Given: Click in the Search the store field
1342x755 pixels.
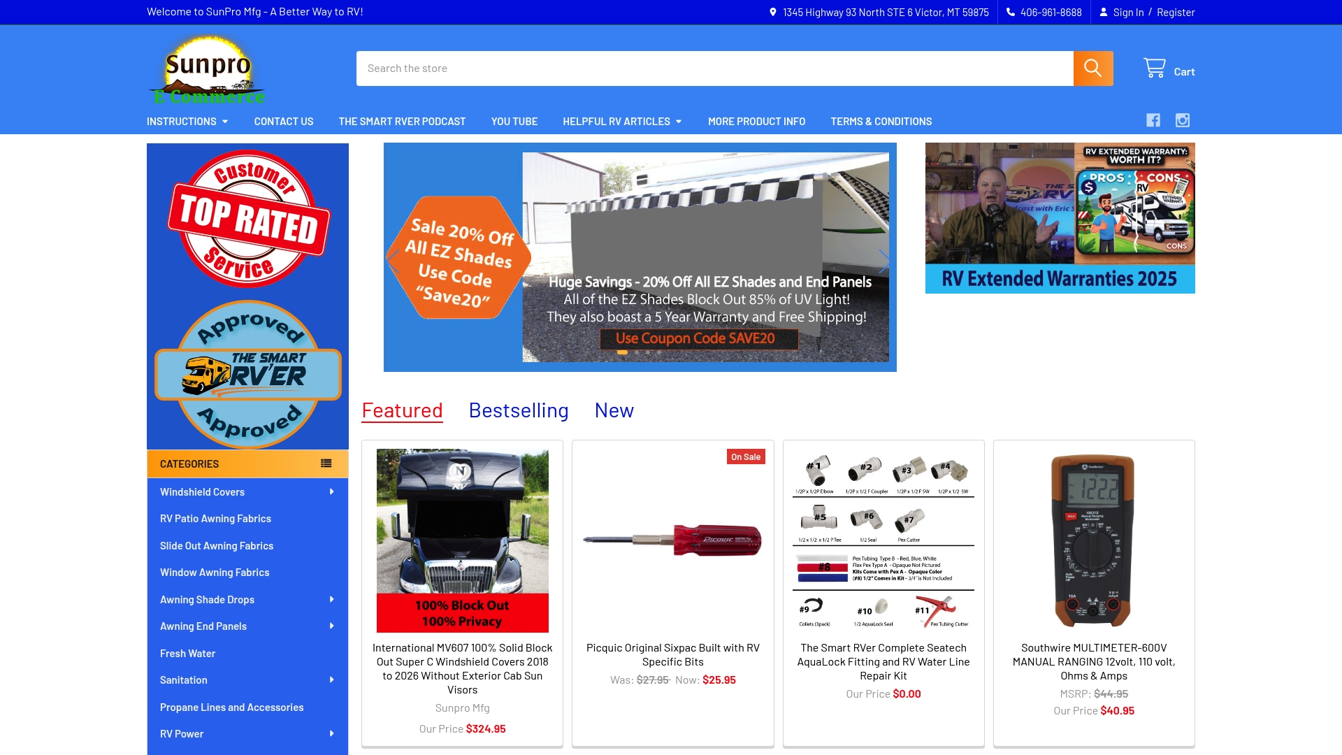Looking at the screenshot, I should coord(714,69).
